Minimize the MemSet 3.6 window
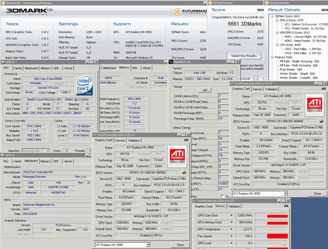This screenshot has width=328, height=249. point(228,62)
